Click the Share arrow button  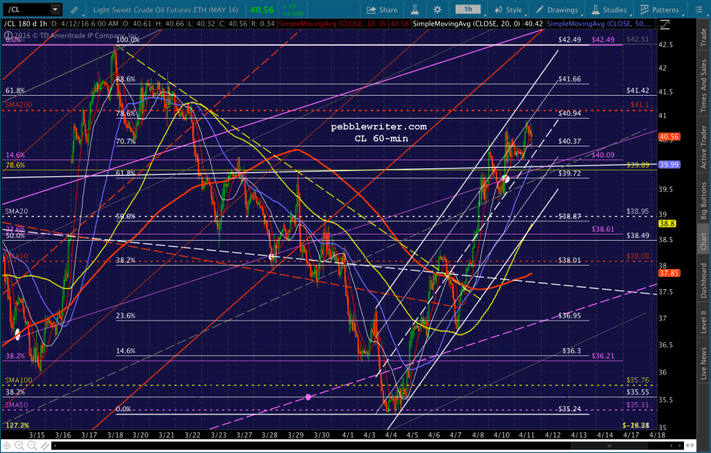[382, 10]
